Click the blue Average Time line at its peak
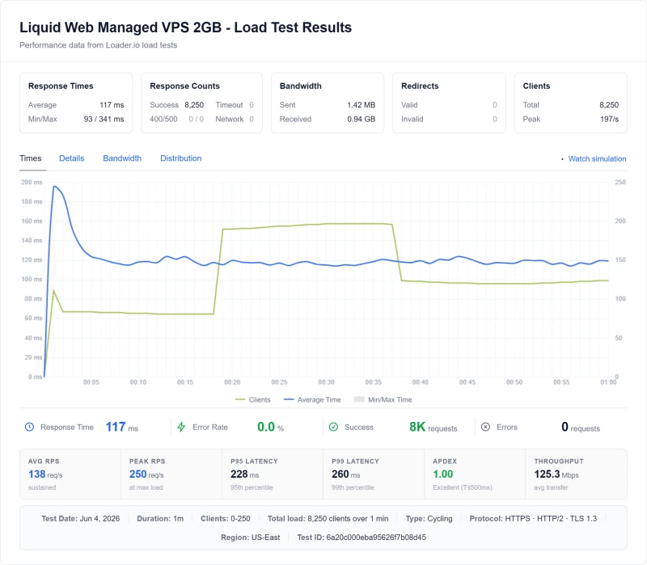This screenshot has width=647, height=565. click(x=54, y=187)
